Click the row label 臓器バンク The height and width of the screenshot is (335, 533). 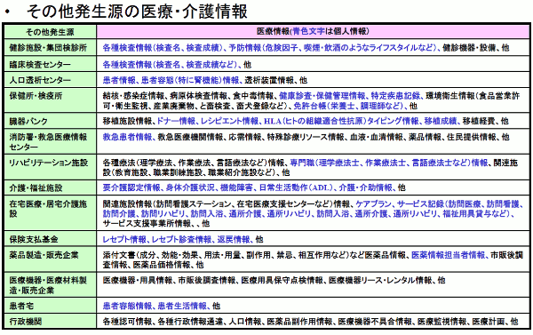[28, 121]
